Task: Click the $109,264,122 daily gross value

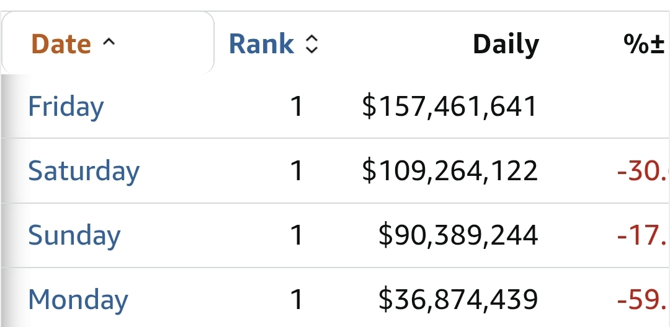Action: pyautogui.click(x=450, y=172)
